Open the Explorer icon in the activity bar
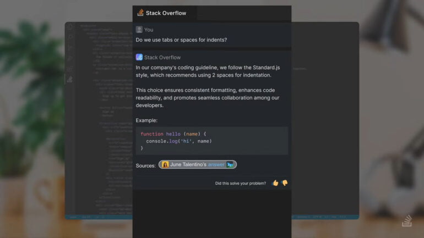This screenshot has height=238, width=424. [x=70, y=27]
